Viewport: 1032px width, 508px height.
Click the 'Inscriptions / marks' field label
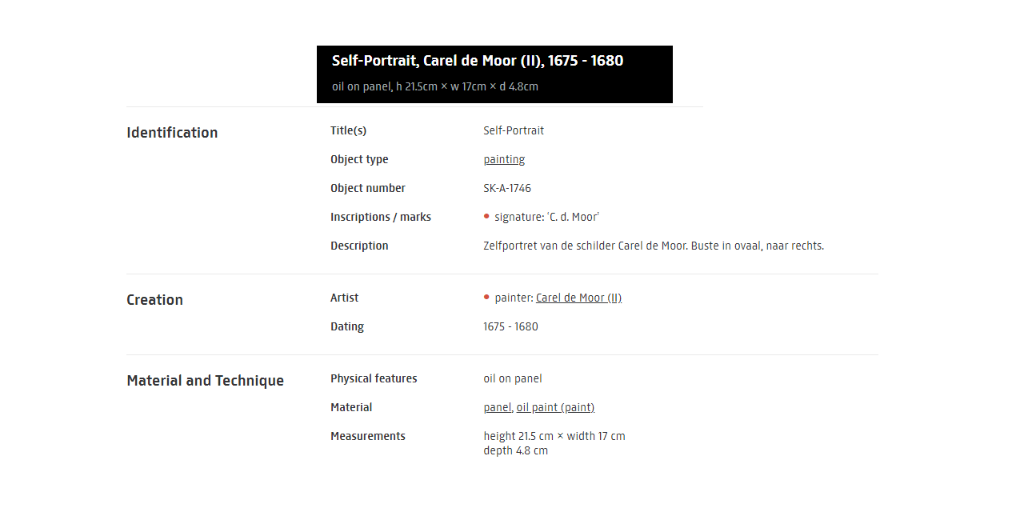coord(381,217)
